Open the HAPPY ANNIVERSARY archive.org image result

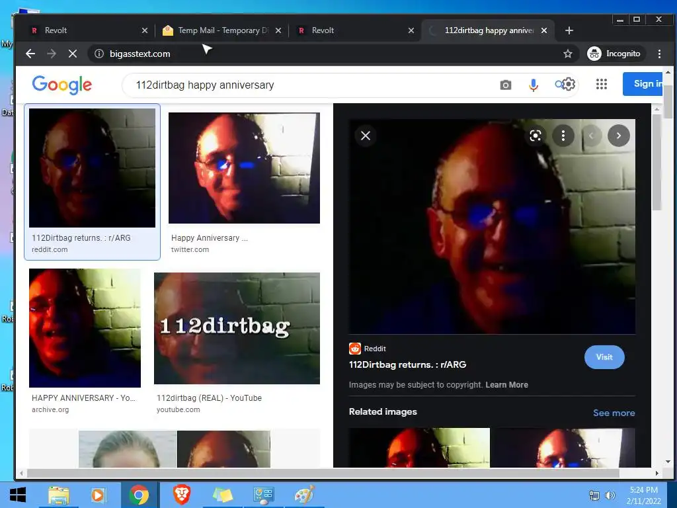85,328
